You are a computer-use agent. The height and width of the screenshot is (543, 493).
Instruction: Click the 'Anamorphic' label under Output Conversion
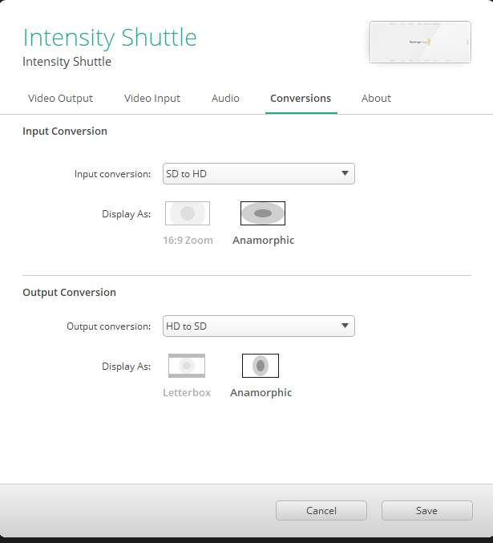point(261,393)
